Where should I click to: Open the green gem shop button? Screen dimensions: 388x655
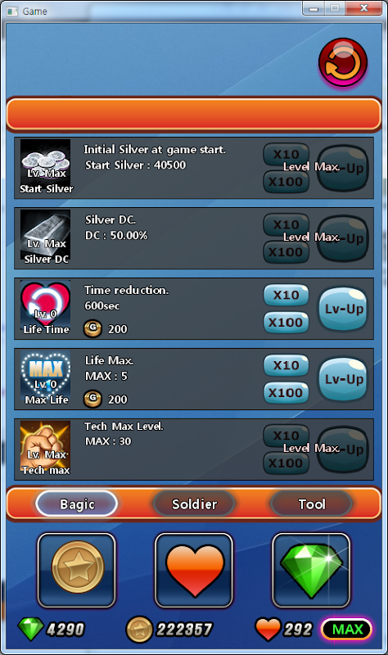pyautogui.click(x=311, y=570)
